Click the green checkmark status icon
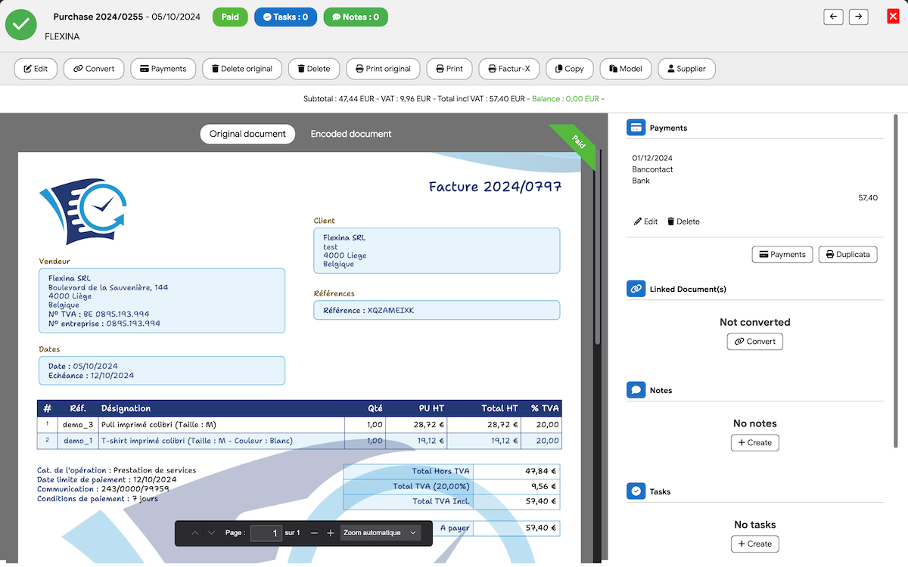The width and height of the screenshot is (908, 567). (21, 24)
